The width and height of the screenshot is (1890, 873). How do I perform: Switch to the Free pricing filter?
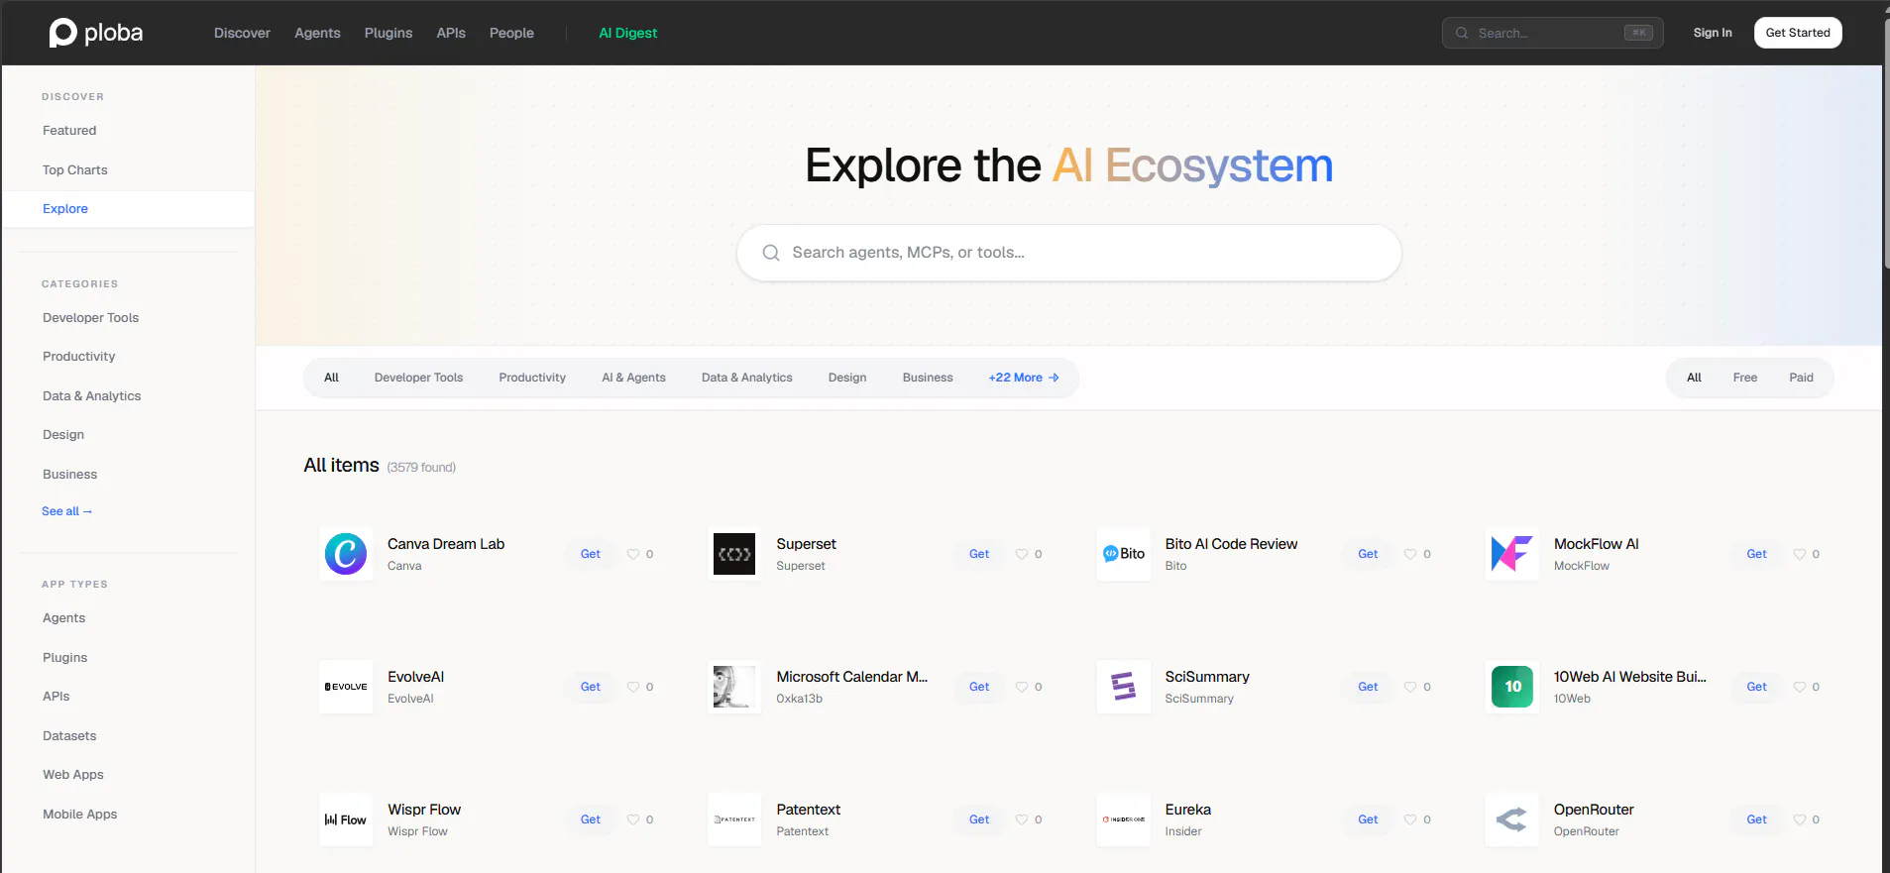(1744, 378)
